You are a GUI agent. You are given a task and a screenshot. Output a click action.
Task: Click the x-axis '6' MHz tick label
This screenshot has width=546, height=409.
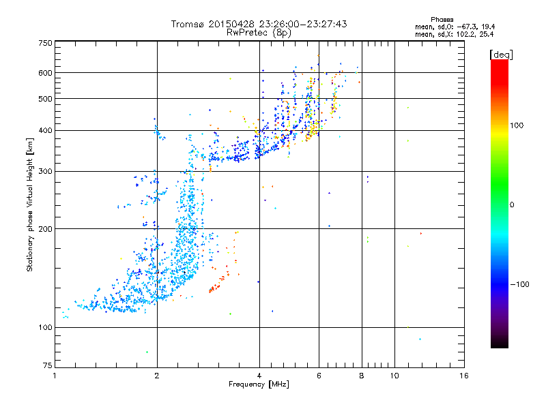click(319, 376)
